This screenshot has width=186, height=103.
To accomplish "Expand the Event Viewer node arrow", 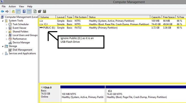I will [x=6, y=28].
